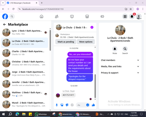Open Matthew 2 Beds 1 Bath conversation
This screenshot has height=117, width=146.
25,94
